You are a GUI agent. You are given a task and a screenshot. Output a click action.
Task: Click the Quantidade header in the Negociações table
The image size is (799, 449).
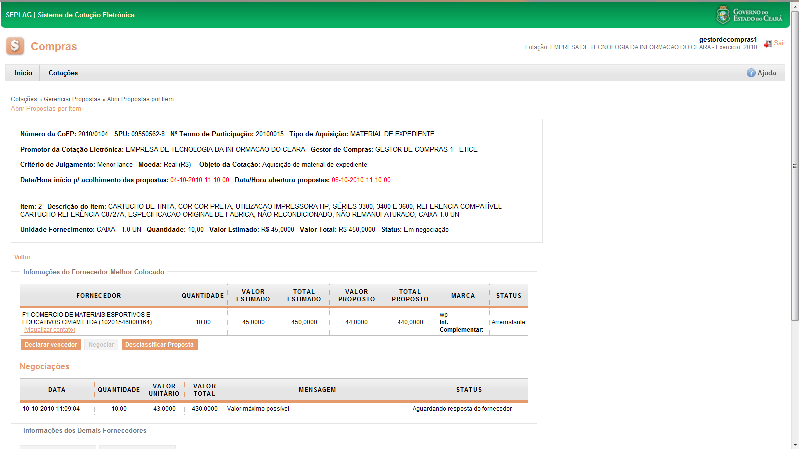[x=119, y=390]
